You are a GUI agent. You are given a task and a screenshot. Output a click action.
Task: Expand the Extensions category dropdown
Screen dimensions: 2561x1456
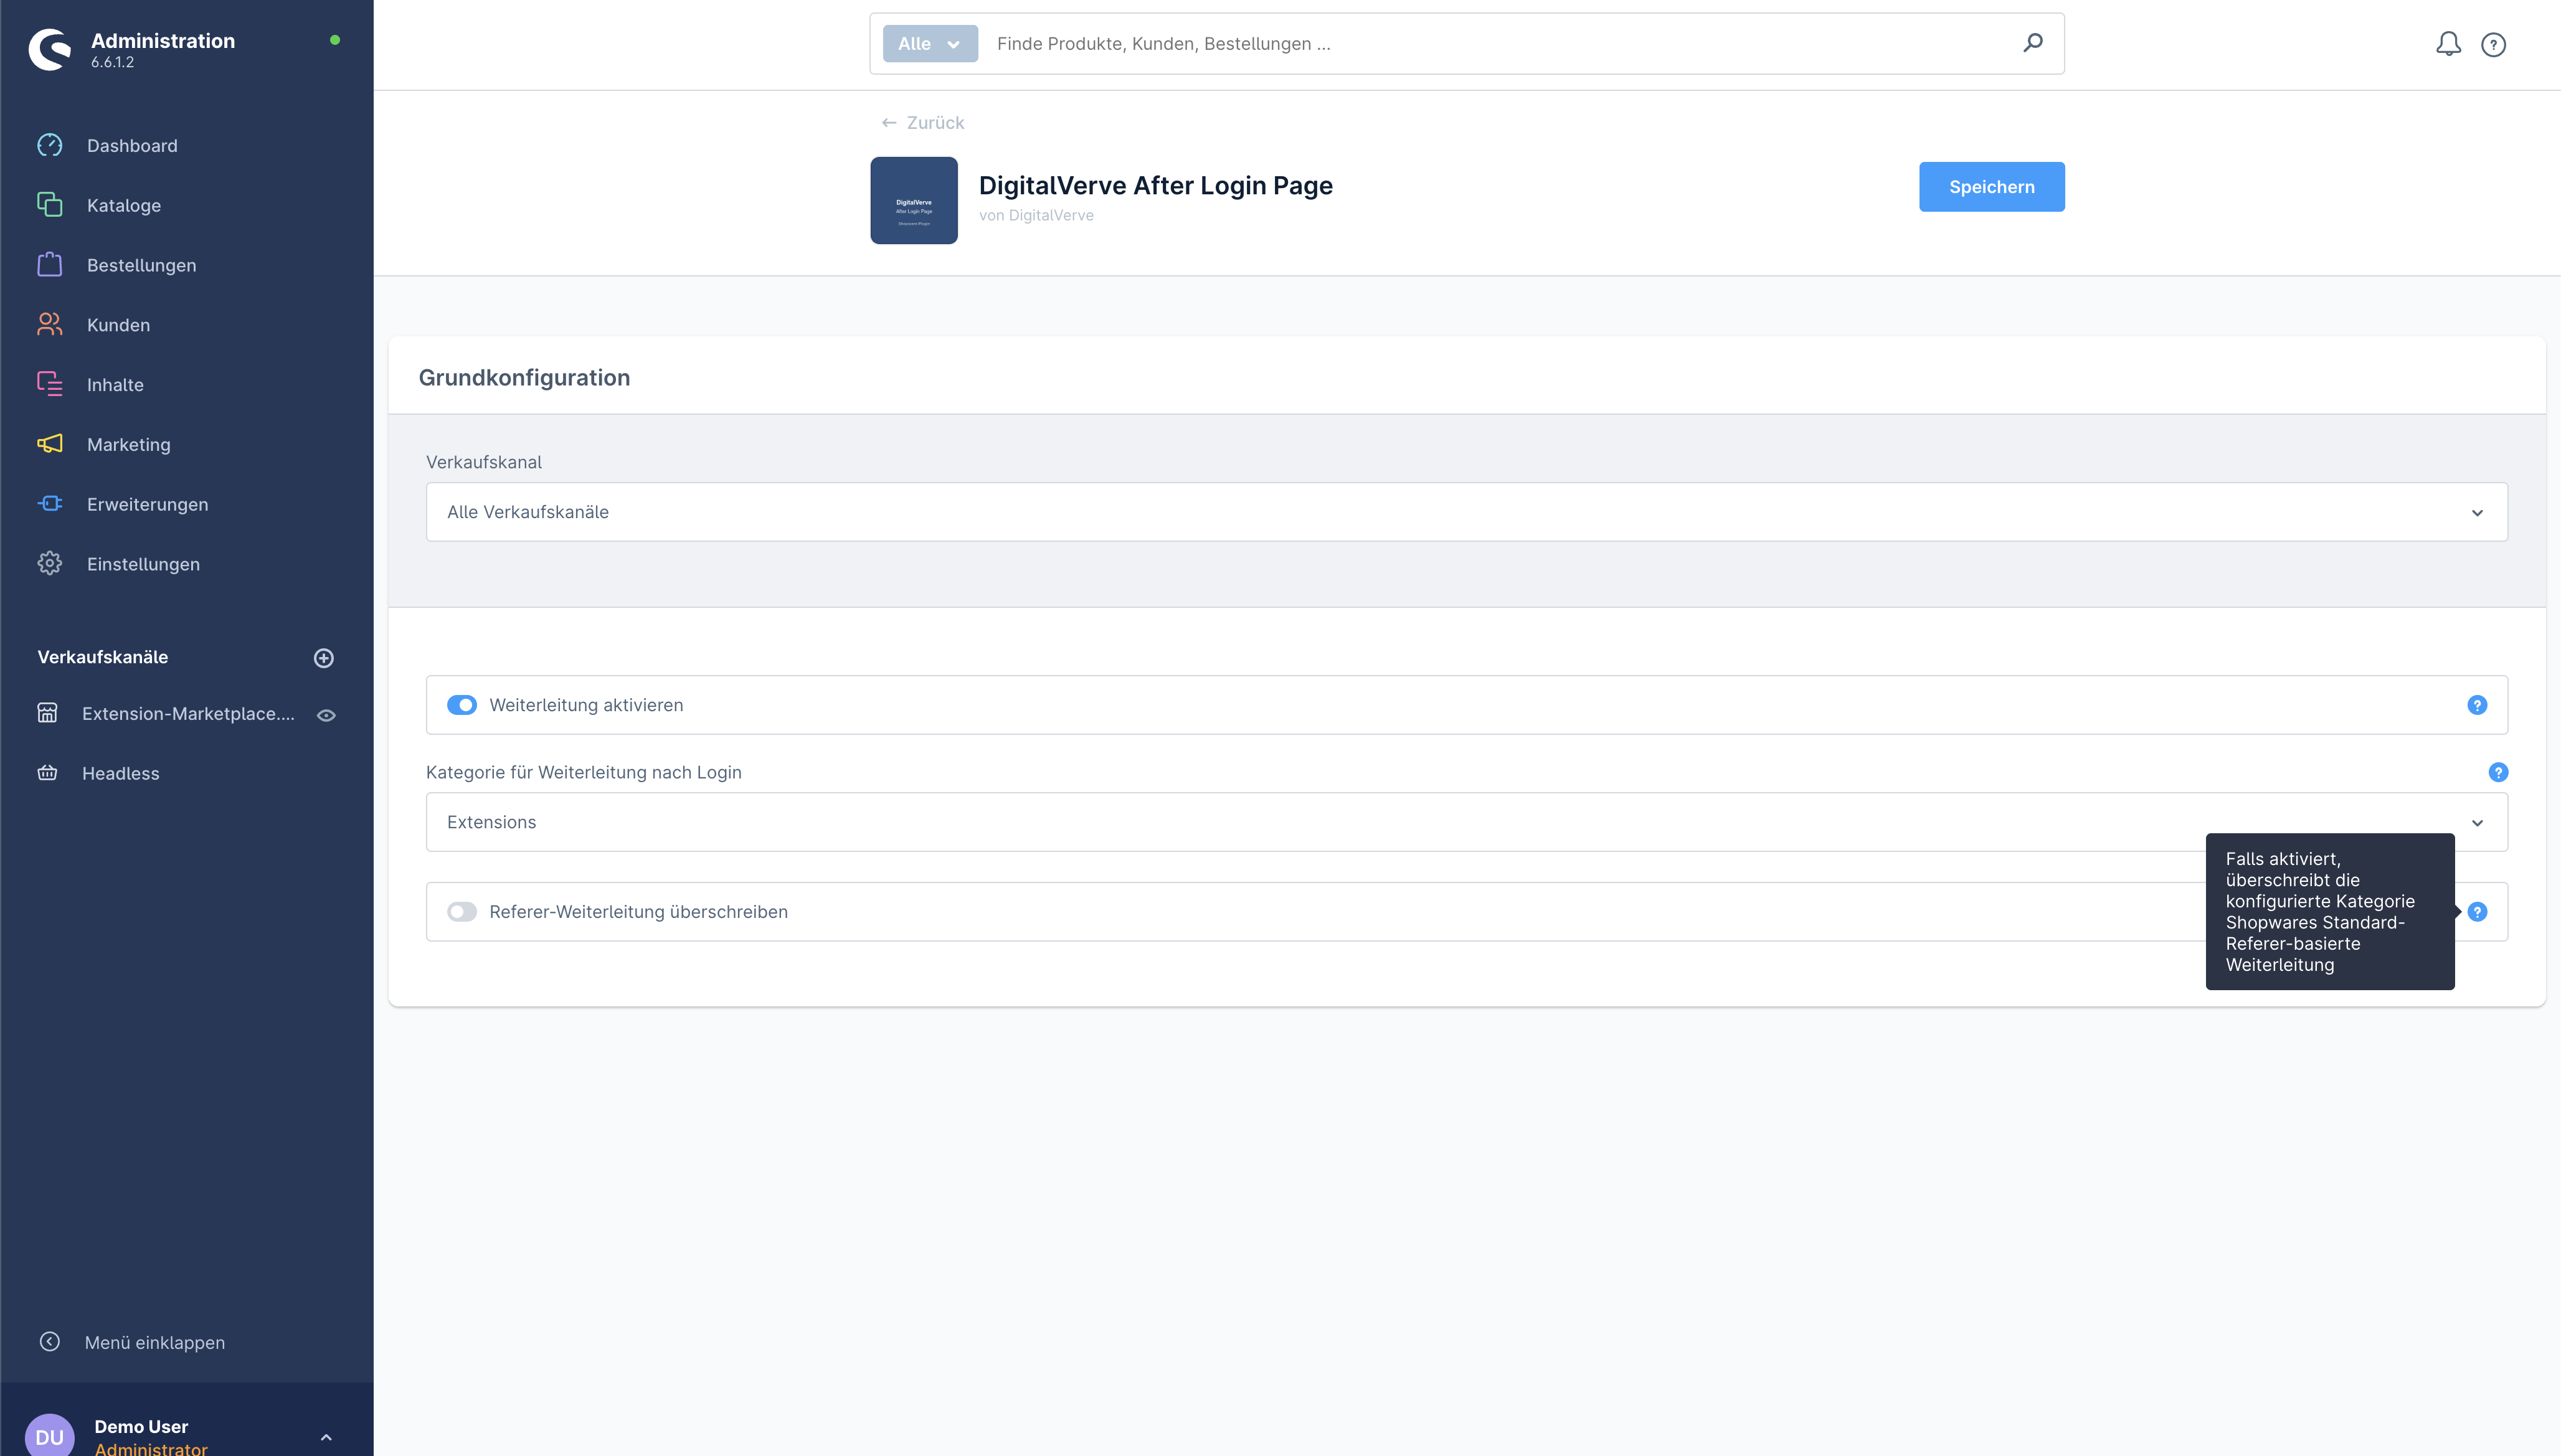coord(1466,822)
